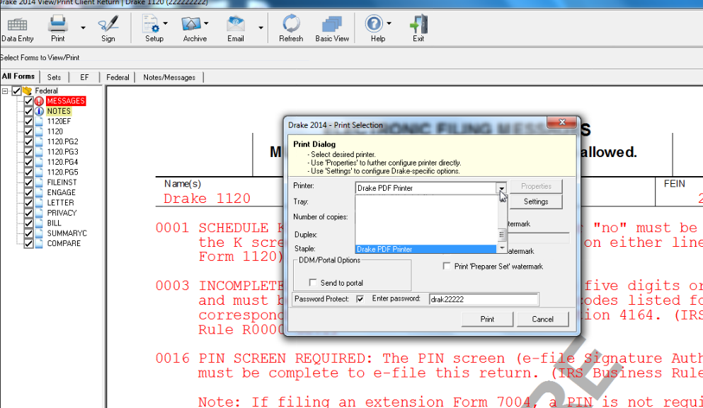Screen dimensions: 703x408
Task: Click the Email toolbar icon
Action: (236, 24)
